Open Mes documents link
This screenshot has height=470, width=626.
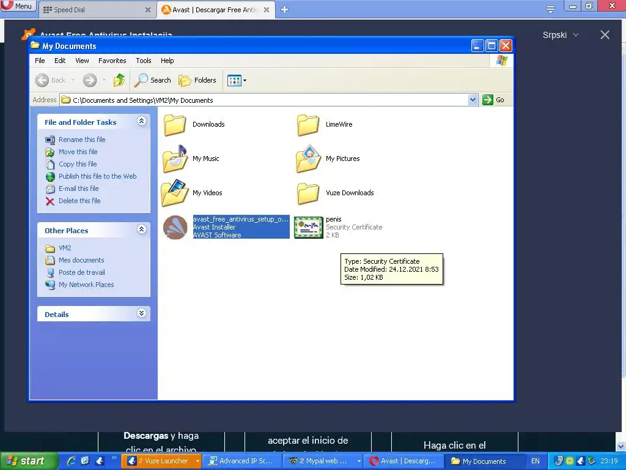81,260
